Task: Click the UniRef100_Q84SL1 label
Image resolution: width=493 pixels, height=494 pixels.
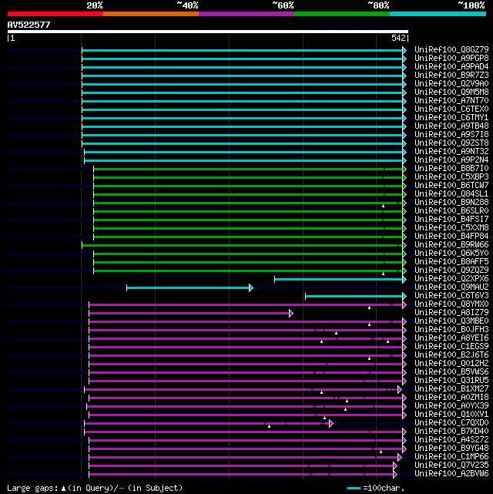Action: point(451,194)
